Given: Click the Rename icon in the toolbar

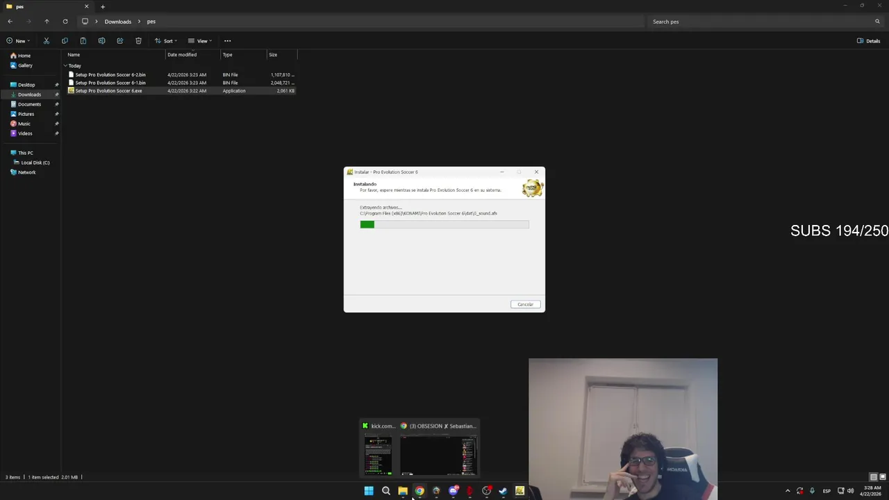Looking at the screenshot, I should coord(101,41).
